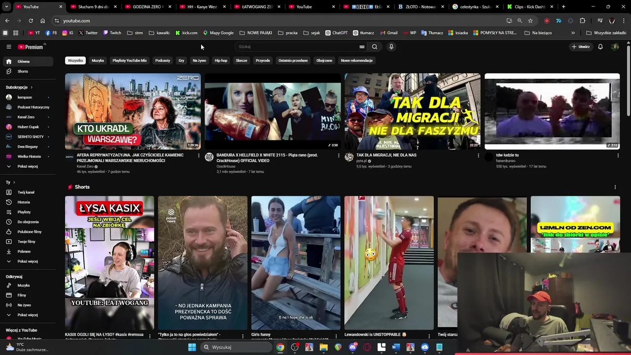Open Do obejrzenia watch later list
Image resolution: width=631 pixels, height=355 pixels.
point(27,222)
